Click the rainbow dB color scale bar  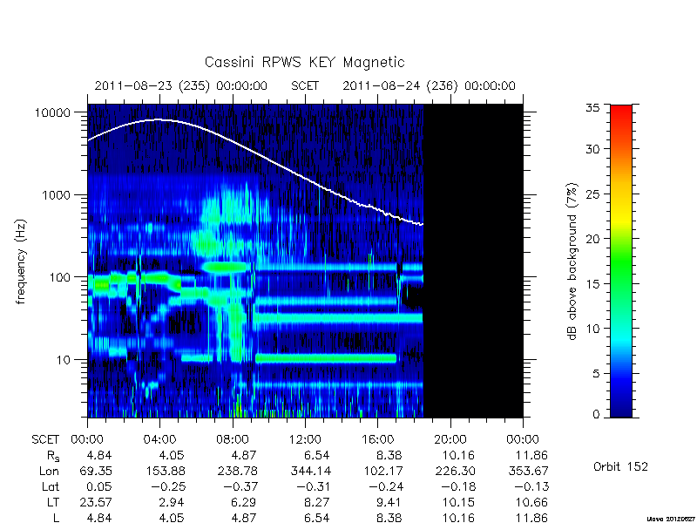[x=621, y=261]
